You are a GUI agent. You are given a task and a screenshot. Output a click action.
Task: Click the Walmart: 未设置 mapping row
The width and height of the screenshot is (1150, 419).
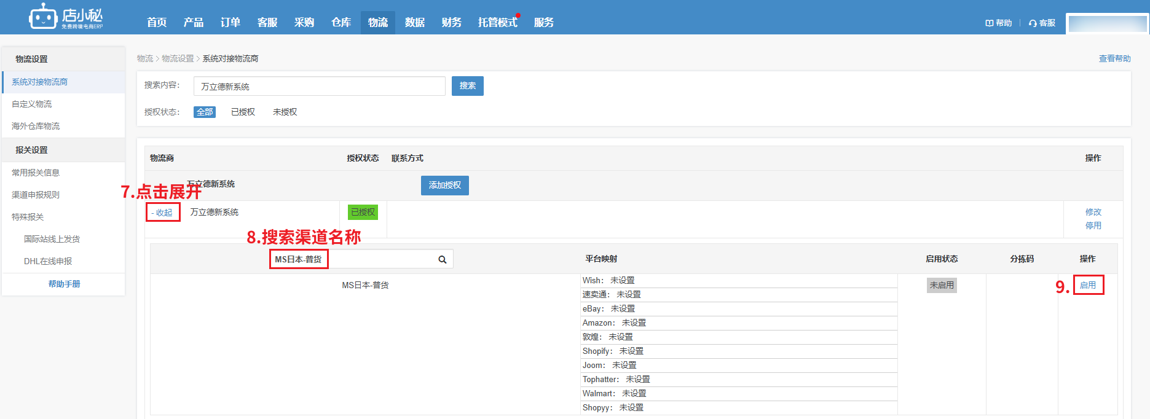point(739,394)
